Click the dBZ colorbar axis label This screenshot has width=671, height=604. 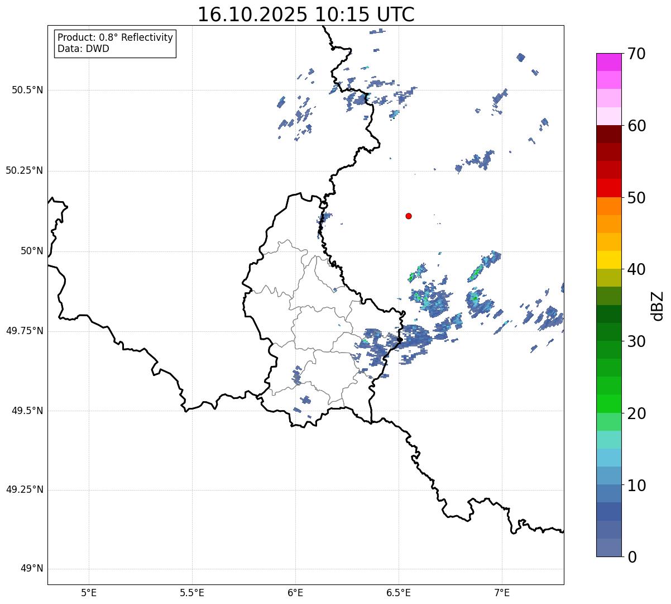[x=658, y=306]
